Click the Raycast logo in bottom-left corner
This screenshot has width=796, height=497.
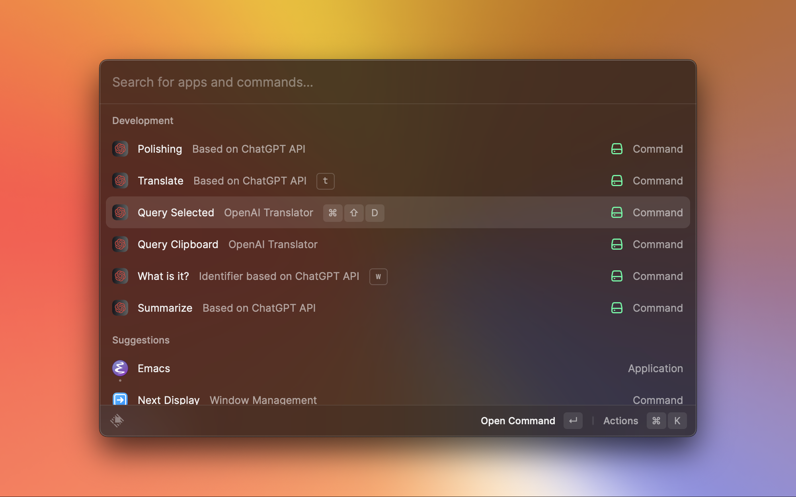click(x=117, y=421)
